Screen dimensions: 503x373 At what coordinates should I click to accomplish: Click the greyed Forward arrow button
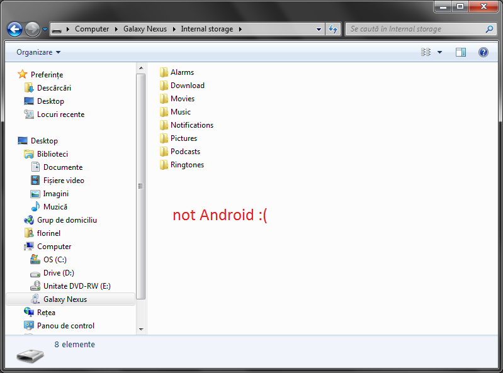[32, 30]
